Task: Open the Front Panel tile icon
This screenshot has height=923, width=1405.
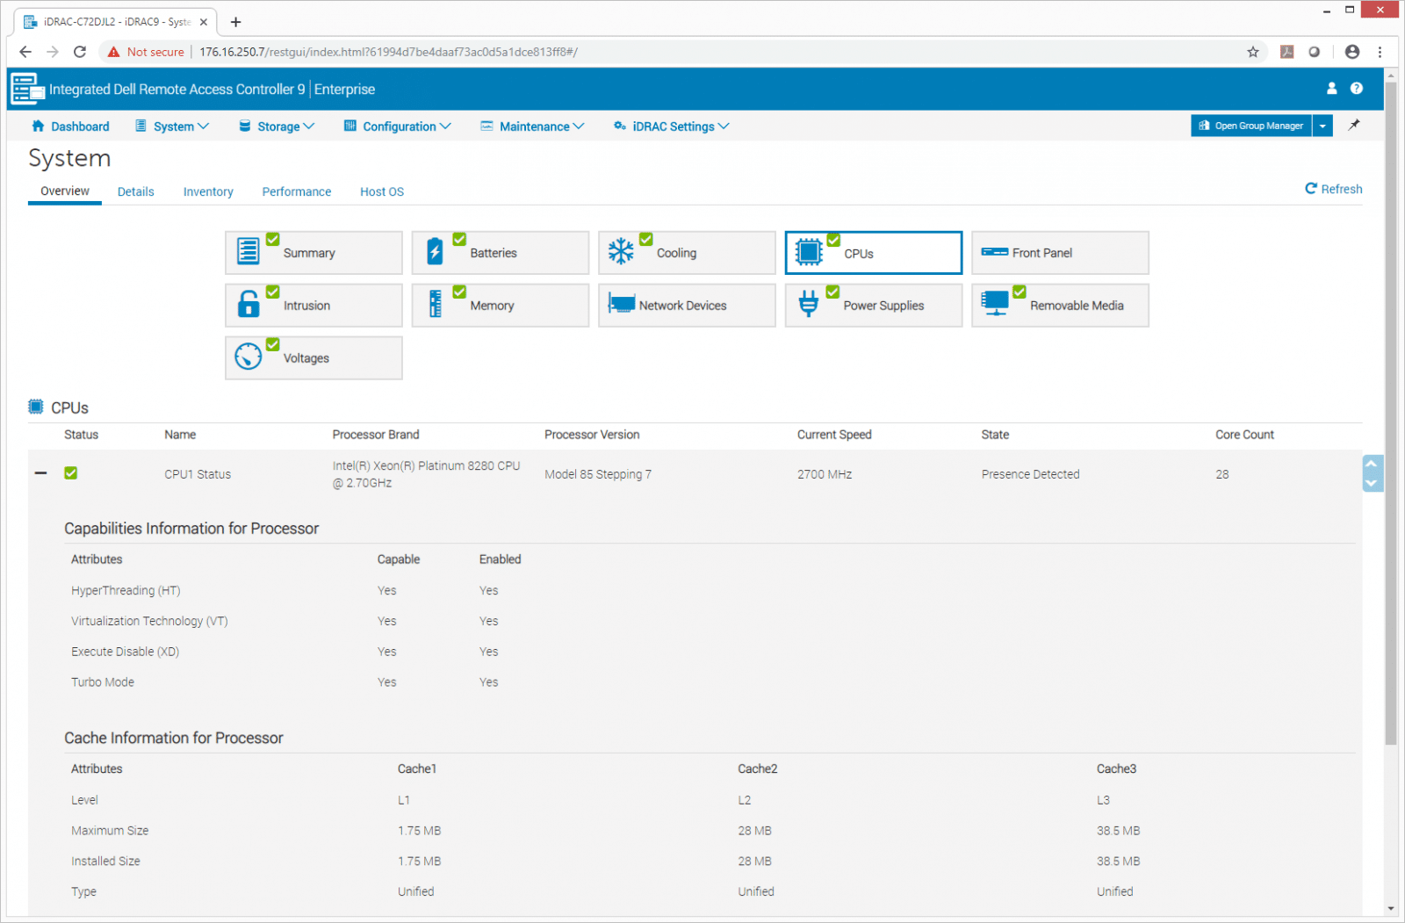Action: (x=994, y=252)
